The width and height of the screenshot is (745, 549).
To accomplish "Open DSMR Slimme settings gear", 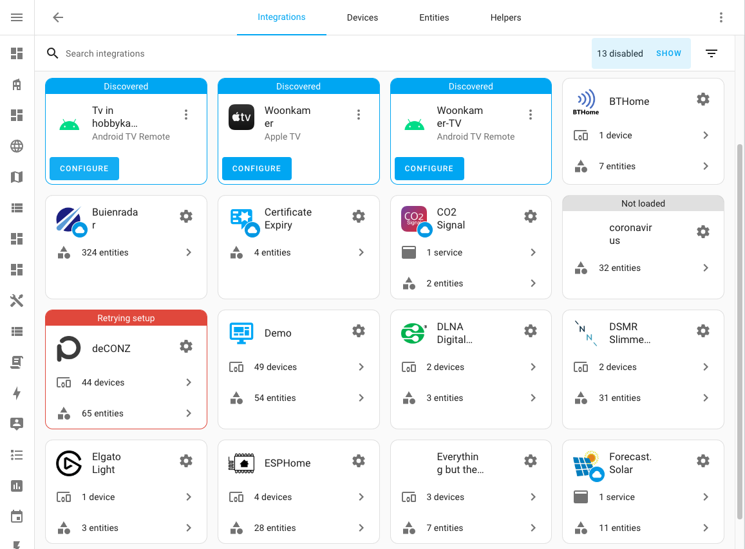I will pos(703,331).
